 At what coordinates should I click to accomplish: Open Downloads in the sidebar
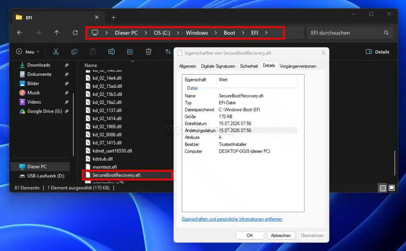click(x=38, y=65)
